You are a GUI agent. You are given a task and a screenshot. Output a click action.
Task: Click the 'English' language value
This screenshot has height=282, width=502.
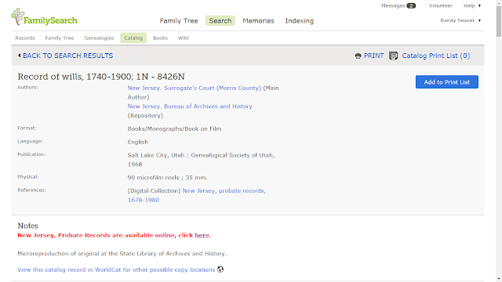[138, 142]
